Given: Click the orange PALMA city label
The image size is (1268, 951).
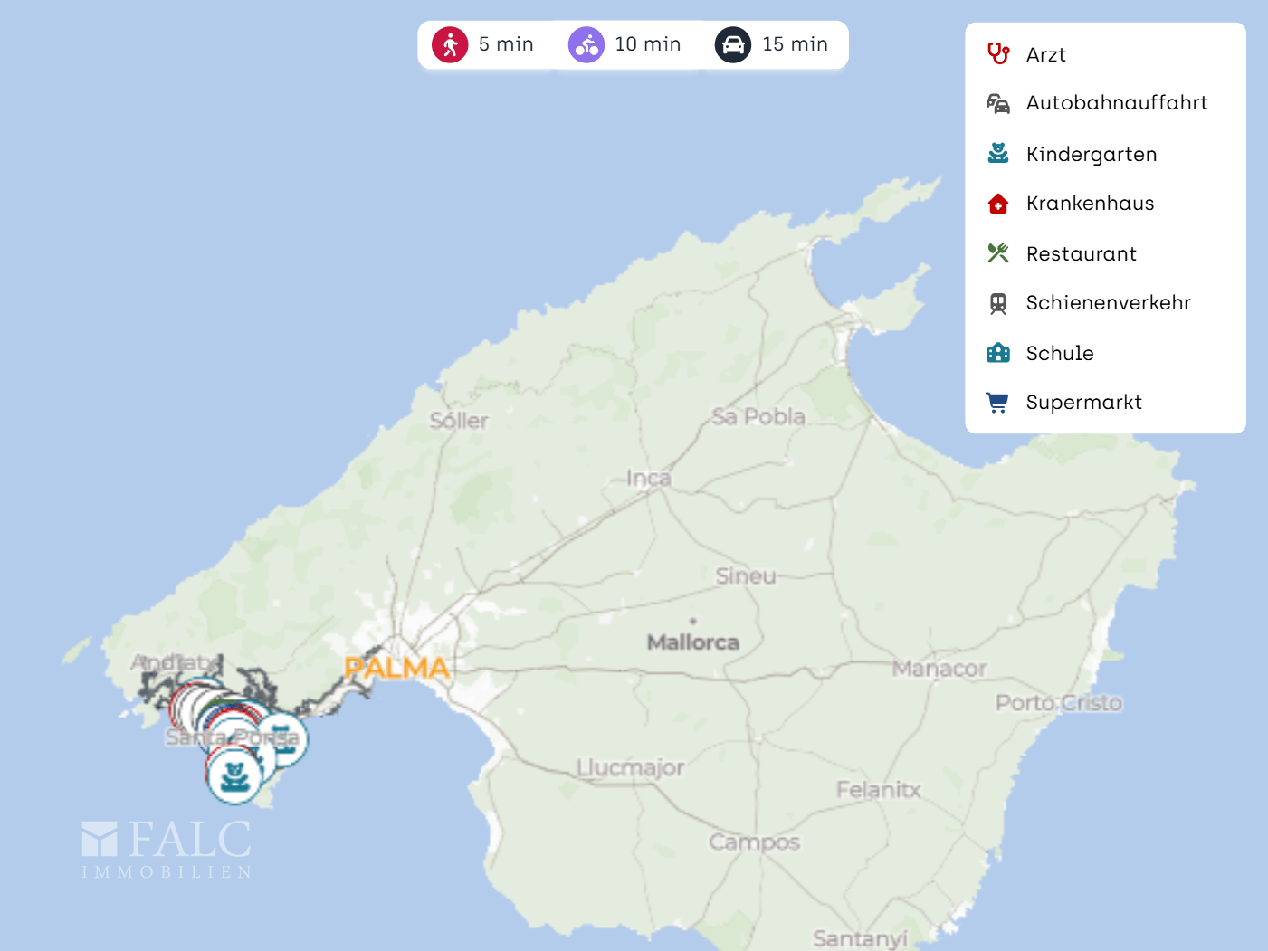Looking at the screenshot, I should click(x=397, y=669).
